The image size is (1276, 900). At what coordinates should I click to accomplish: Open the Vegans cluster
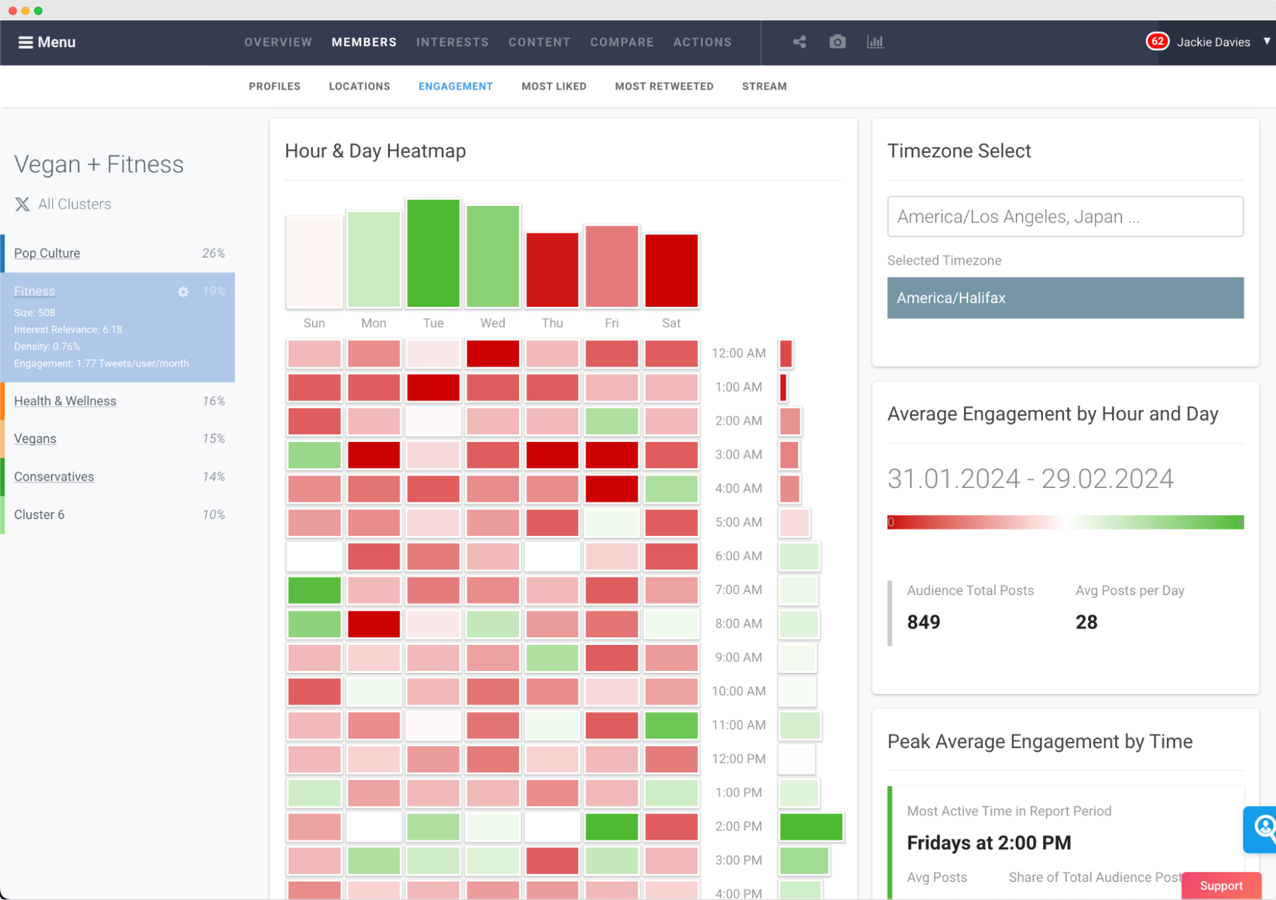point(35,439)
